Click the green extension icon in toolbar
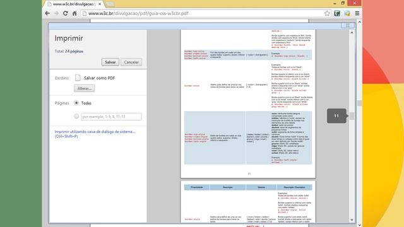 coord(337,13)
